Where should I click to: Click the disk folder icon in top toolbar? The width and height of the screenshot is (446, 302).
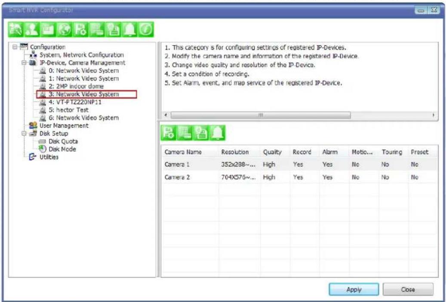point(48,30)
